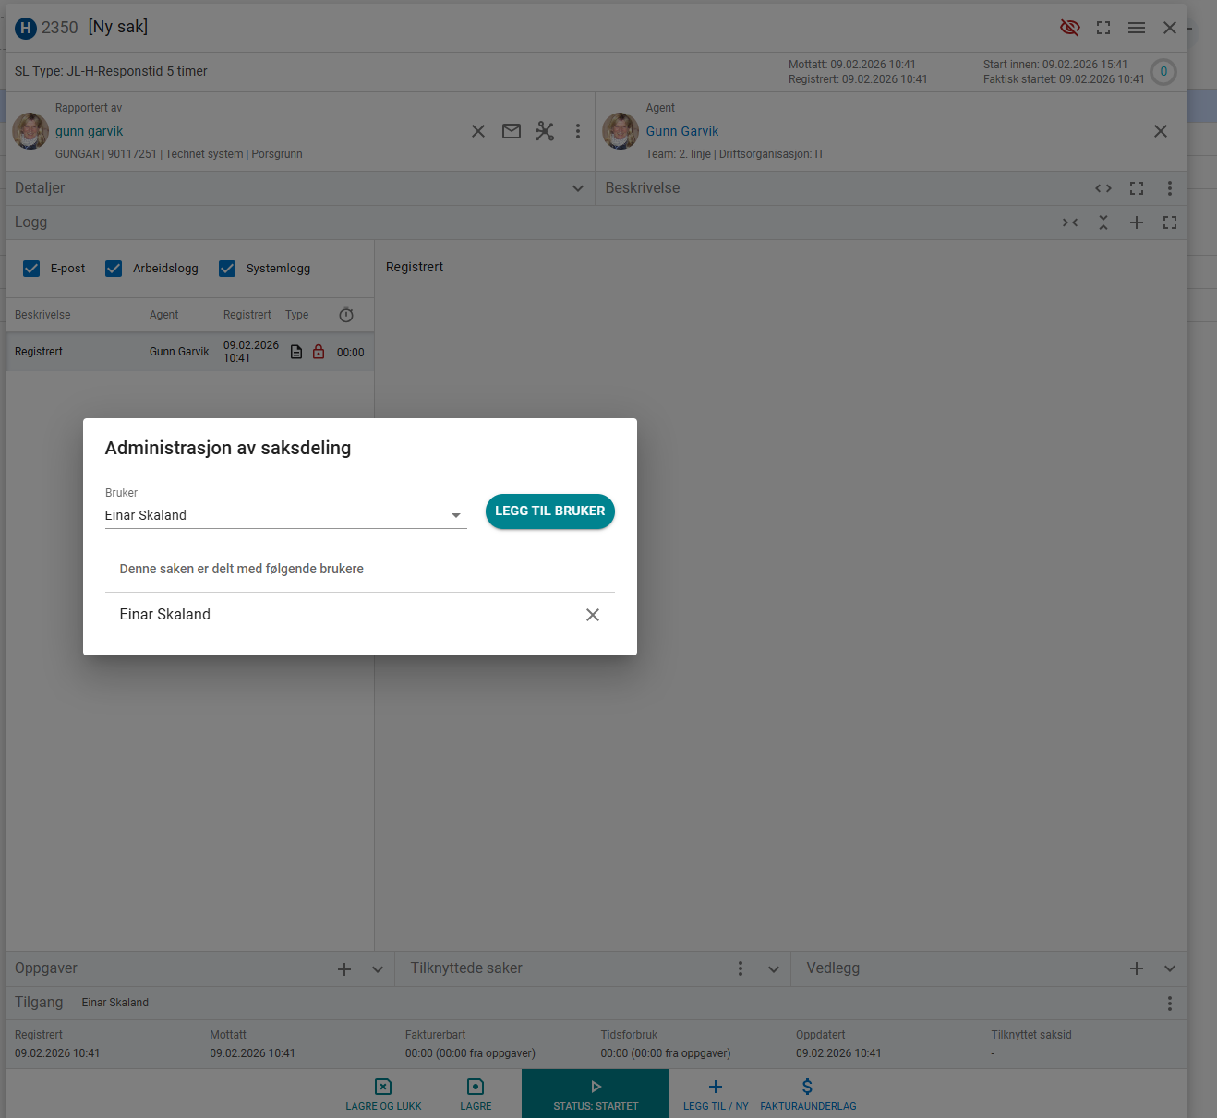Open the Bruker dropdown in dialog
Screen dimensions: 1217x1118
click(455, 515)
